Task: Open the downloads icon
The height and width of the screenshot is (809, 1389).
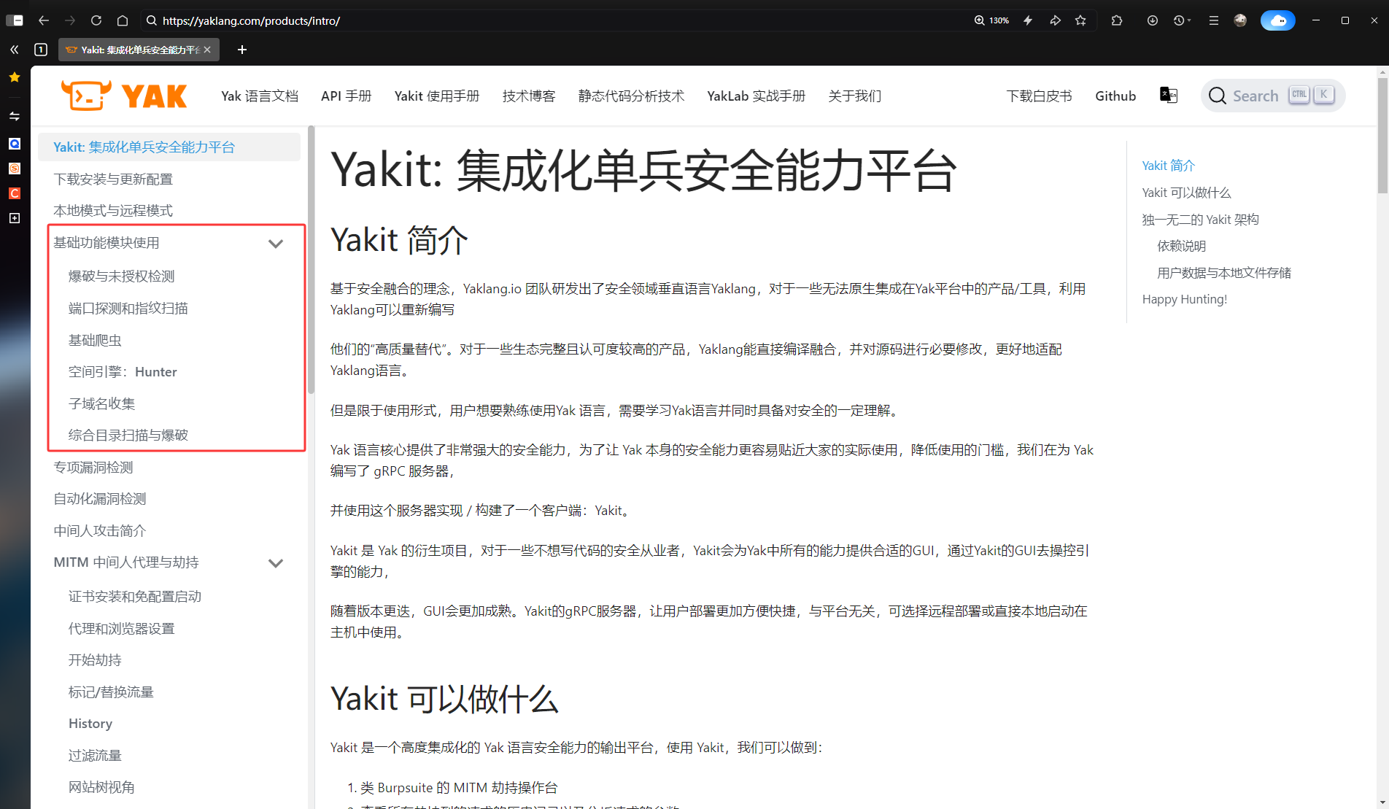Action: click(x=1153, y=20)
